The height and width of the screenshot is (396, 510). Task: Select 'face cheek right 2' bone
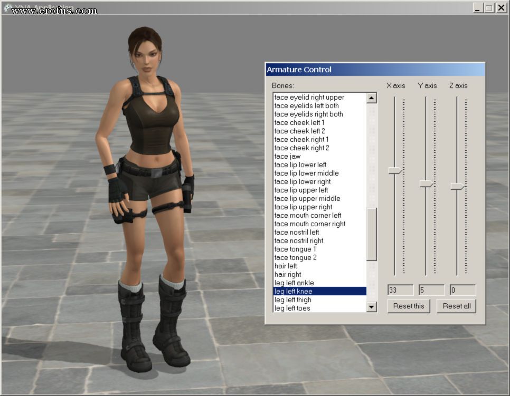pos(320,148)
